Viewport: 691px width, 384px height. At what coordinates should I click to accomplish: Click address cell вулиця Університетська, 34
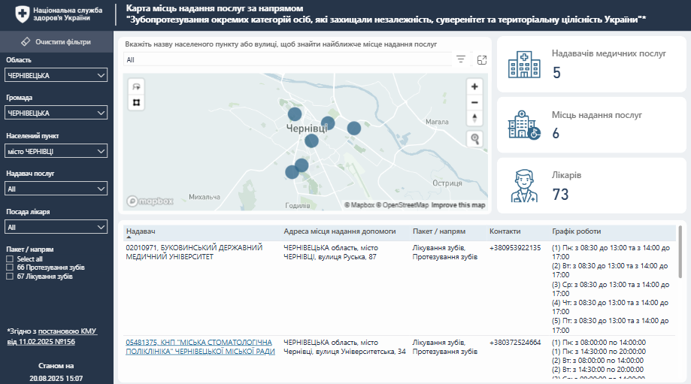(344, 346)
